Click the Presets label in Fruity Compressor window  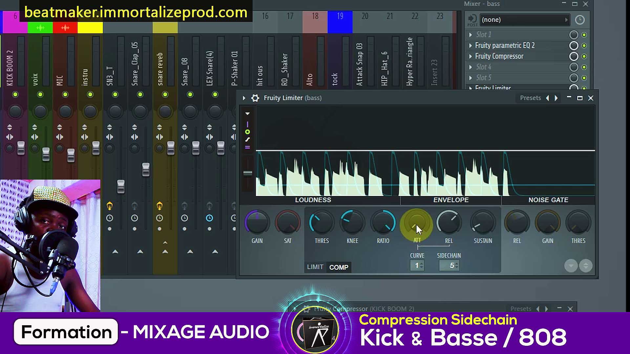521,309
